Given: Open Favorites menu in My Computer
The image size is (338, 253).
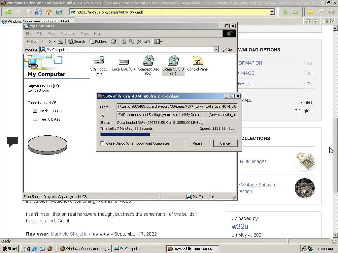Looking at the screenshot, I should tap(68, 34).
